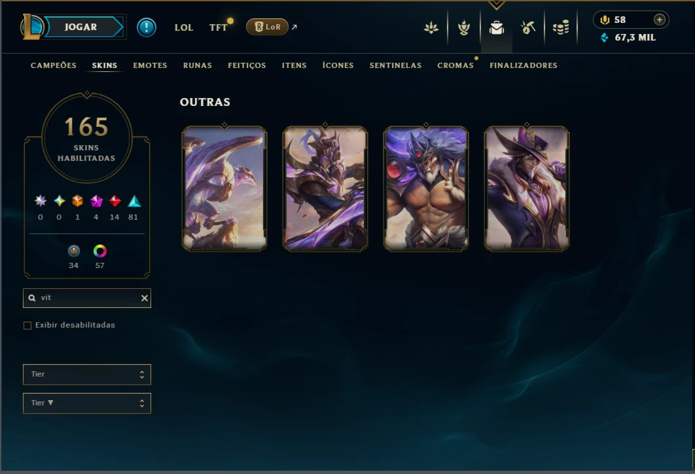Focus the skin search field
Screen dimensions: 695x474
click(87, 298)
